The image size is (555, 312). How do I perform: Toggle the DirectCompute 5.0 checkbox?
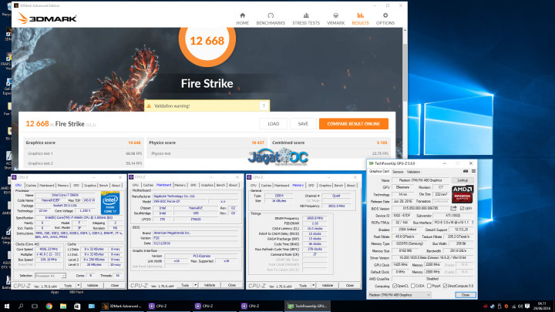coord(445,286)
